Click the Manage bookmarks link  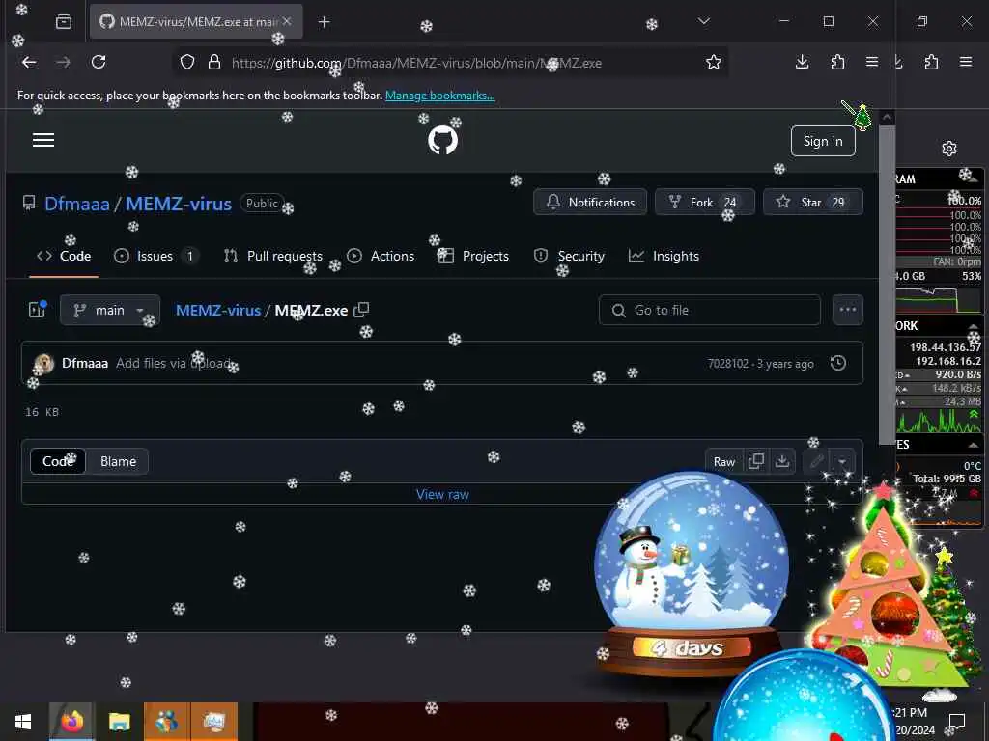[440, 96]
